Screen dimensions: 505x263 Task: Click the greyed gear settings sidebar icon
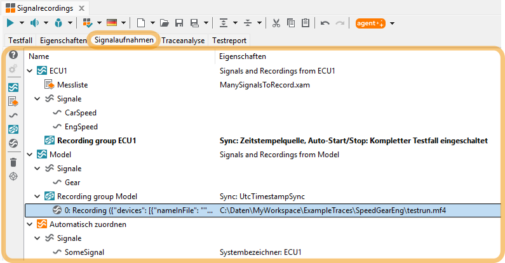[13, 68]
